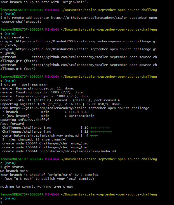Viewport: 174px width, 205px height.
Task: Select "nothing to commit, working tree clean" line
Action: tap(36, 186)
